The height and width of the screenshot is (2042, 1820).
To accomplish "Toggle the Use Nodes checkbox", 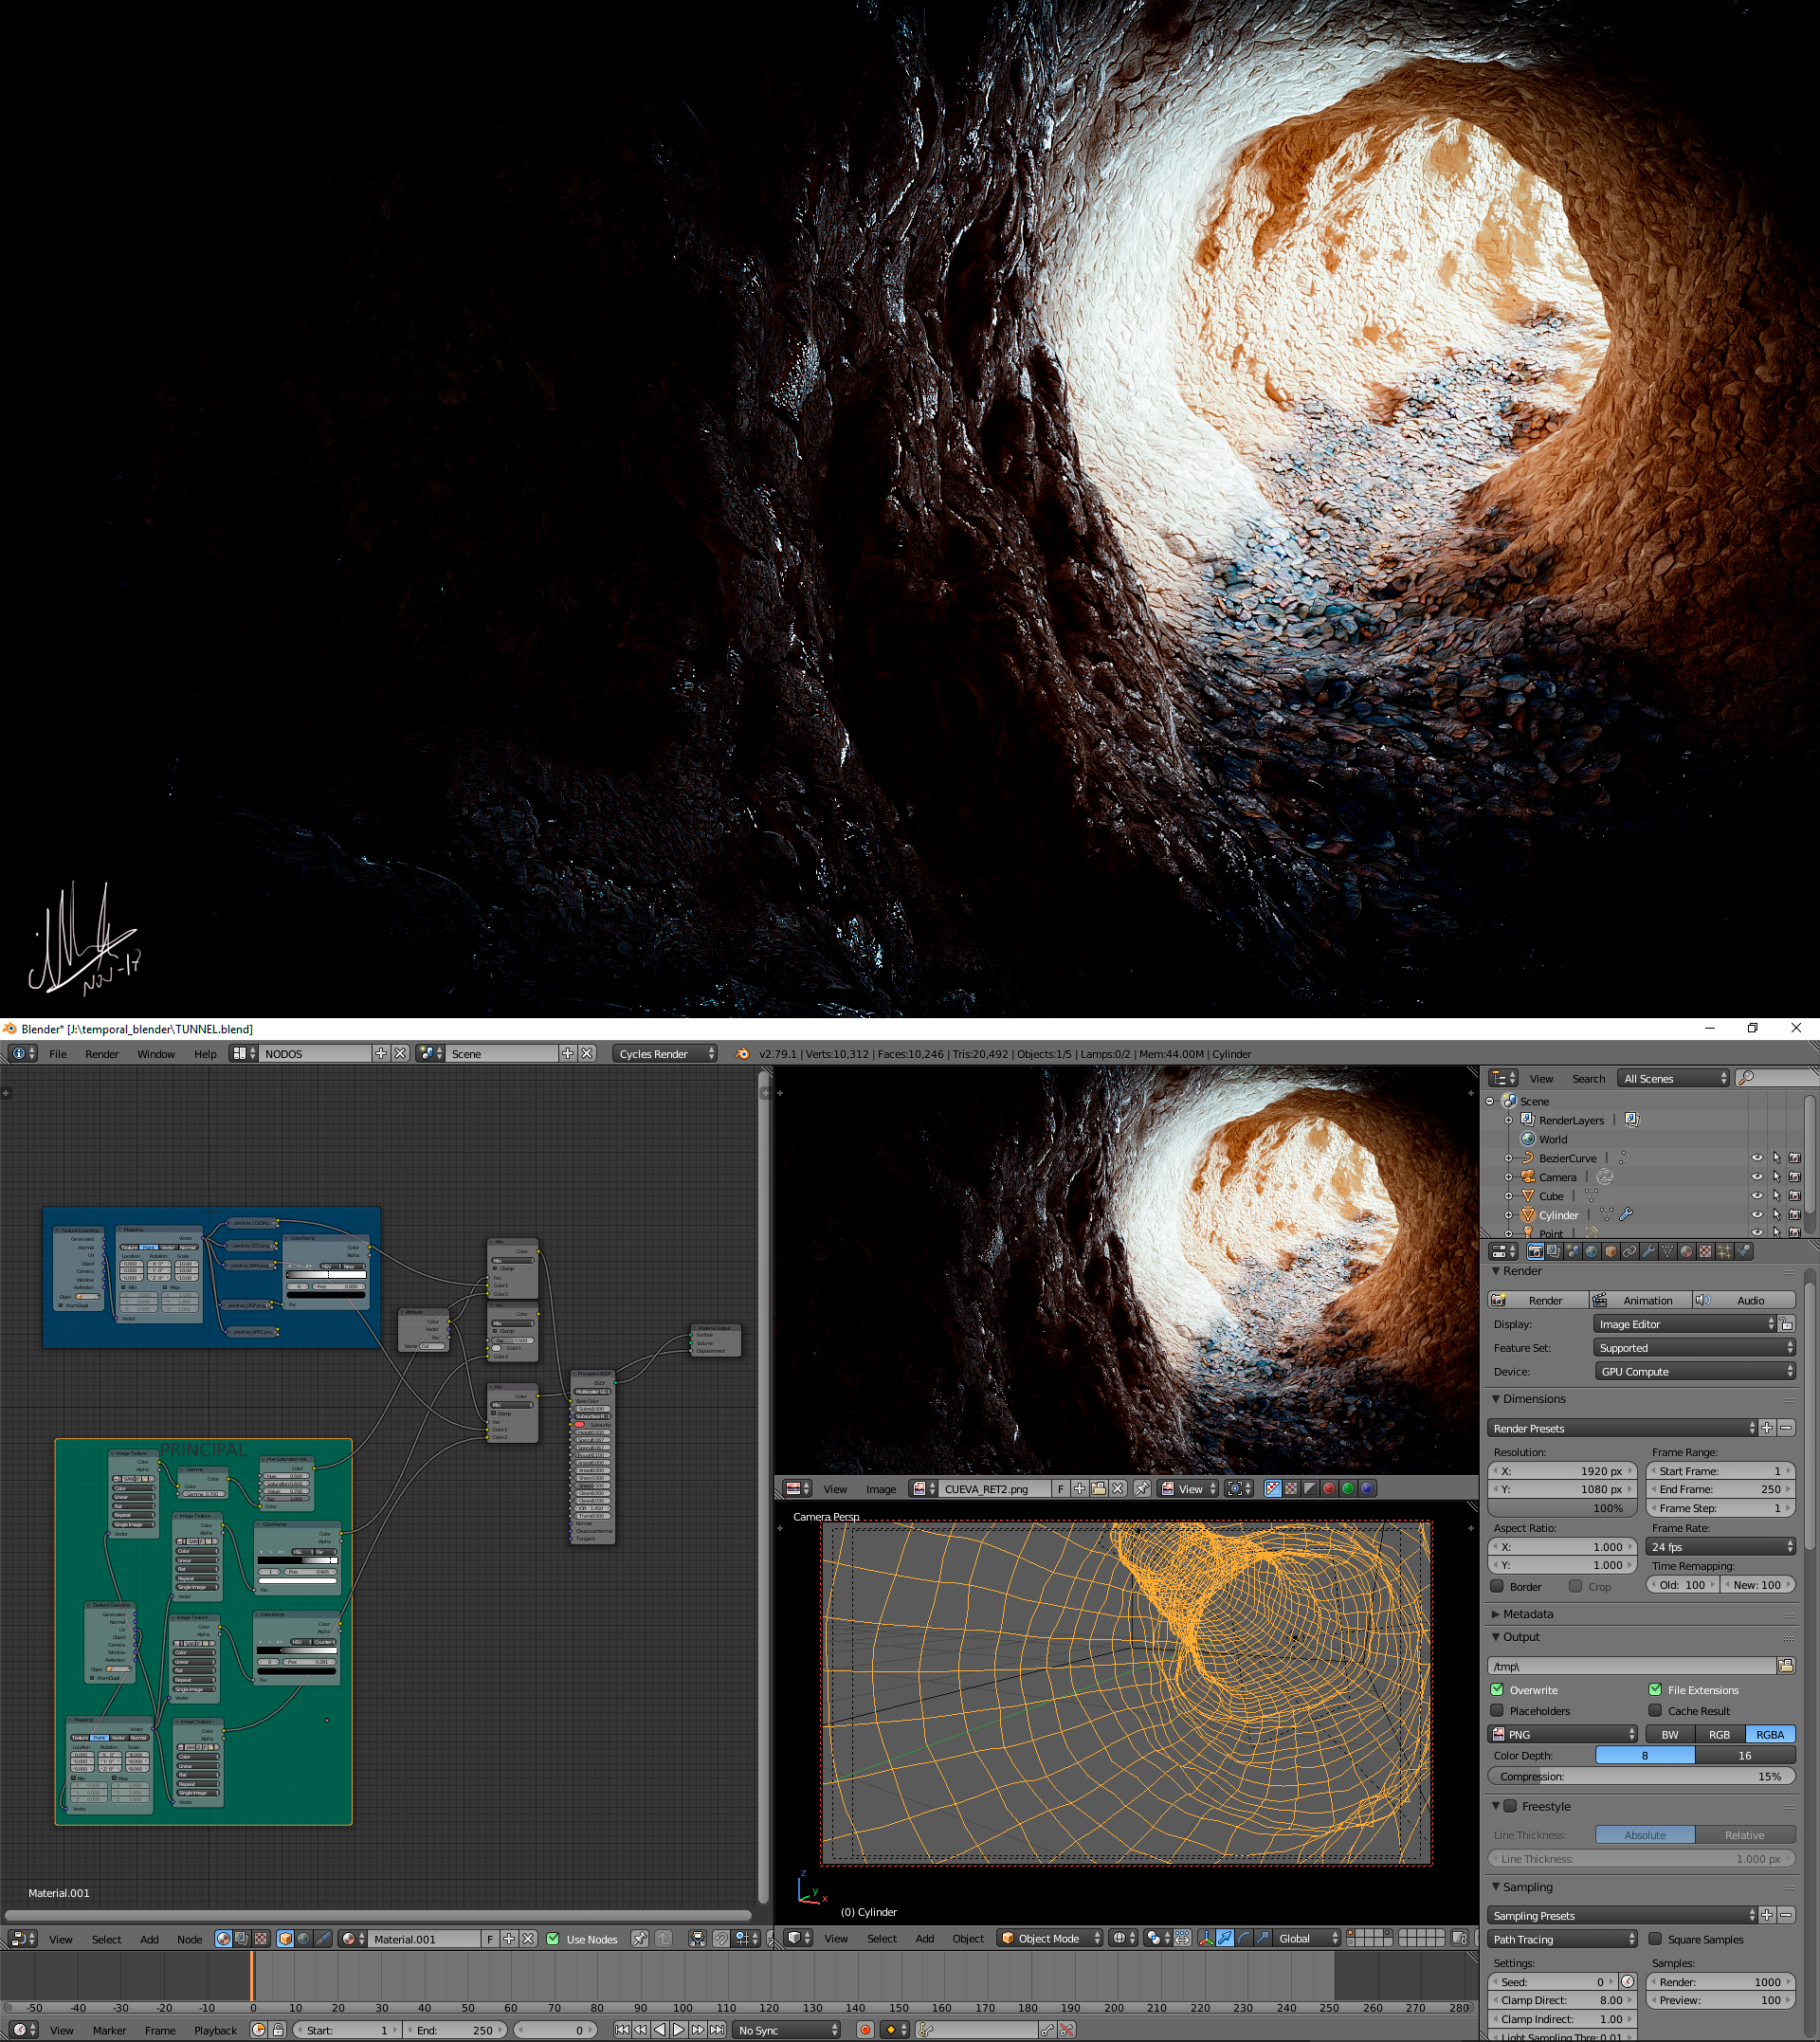I will (x=552, y=1938).
